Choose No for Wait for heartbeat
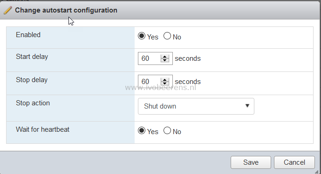This screenshot has width=321, height=174. [x=167, y=130]
